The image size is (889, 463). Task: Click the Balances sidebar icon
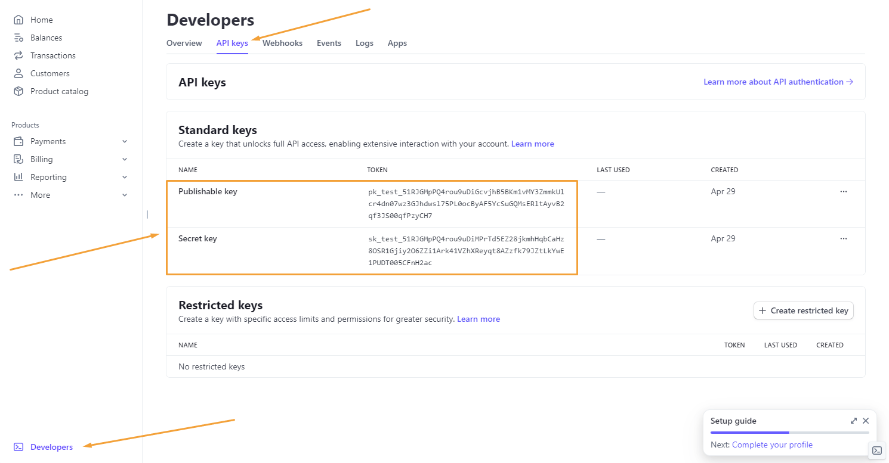(x=18, y=38)
